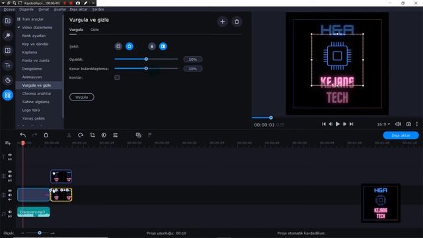
Task: Open the transitions sidebar icon
Action: click(x=7, y=50)
